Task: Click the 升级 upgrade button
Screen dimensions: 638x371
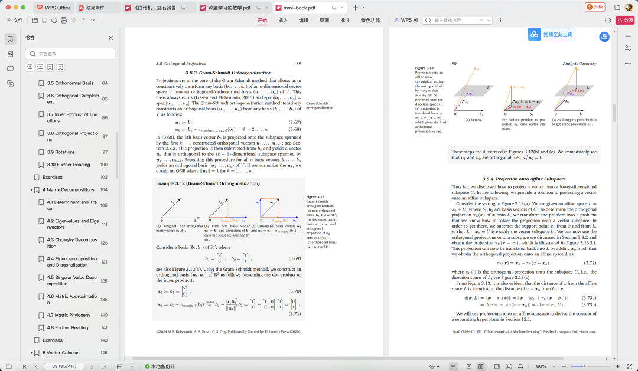Action: point(595,7)
